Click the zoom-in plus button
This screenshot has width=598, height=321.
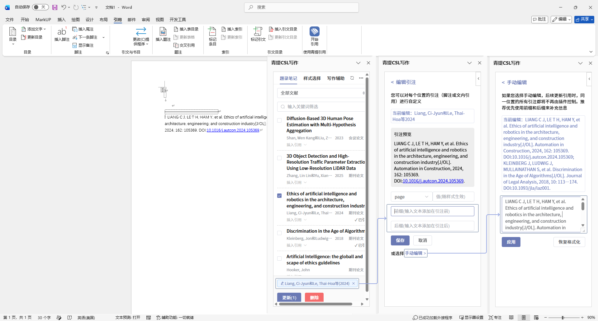[x=582, y=318]
